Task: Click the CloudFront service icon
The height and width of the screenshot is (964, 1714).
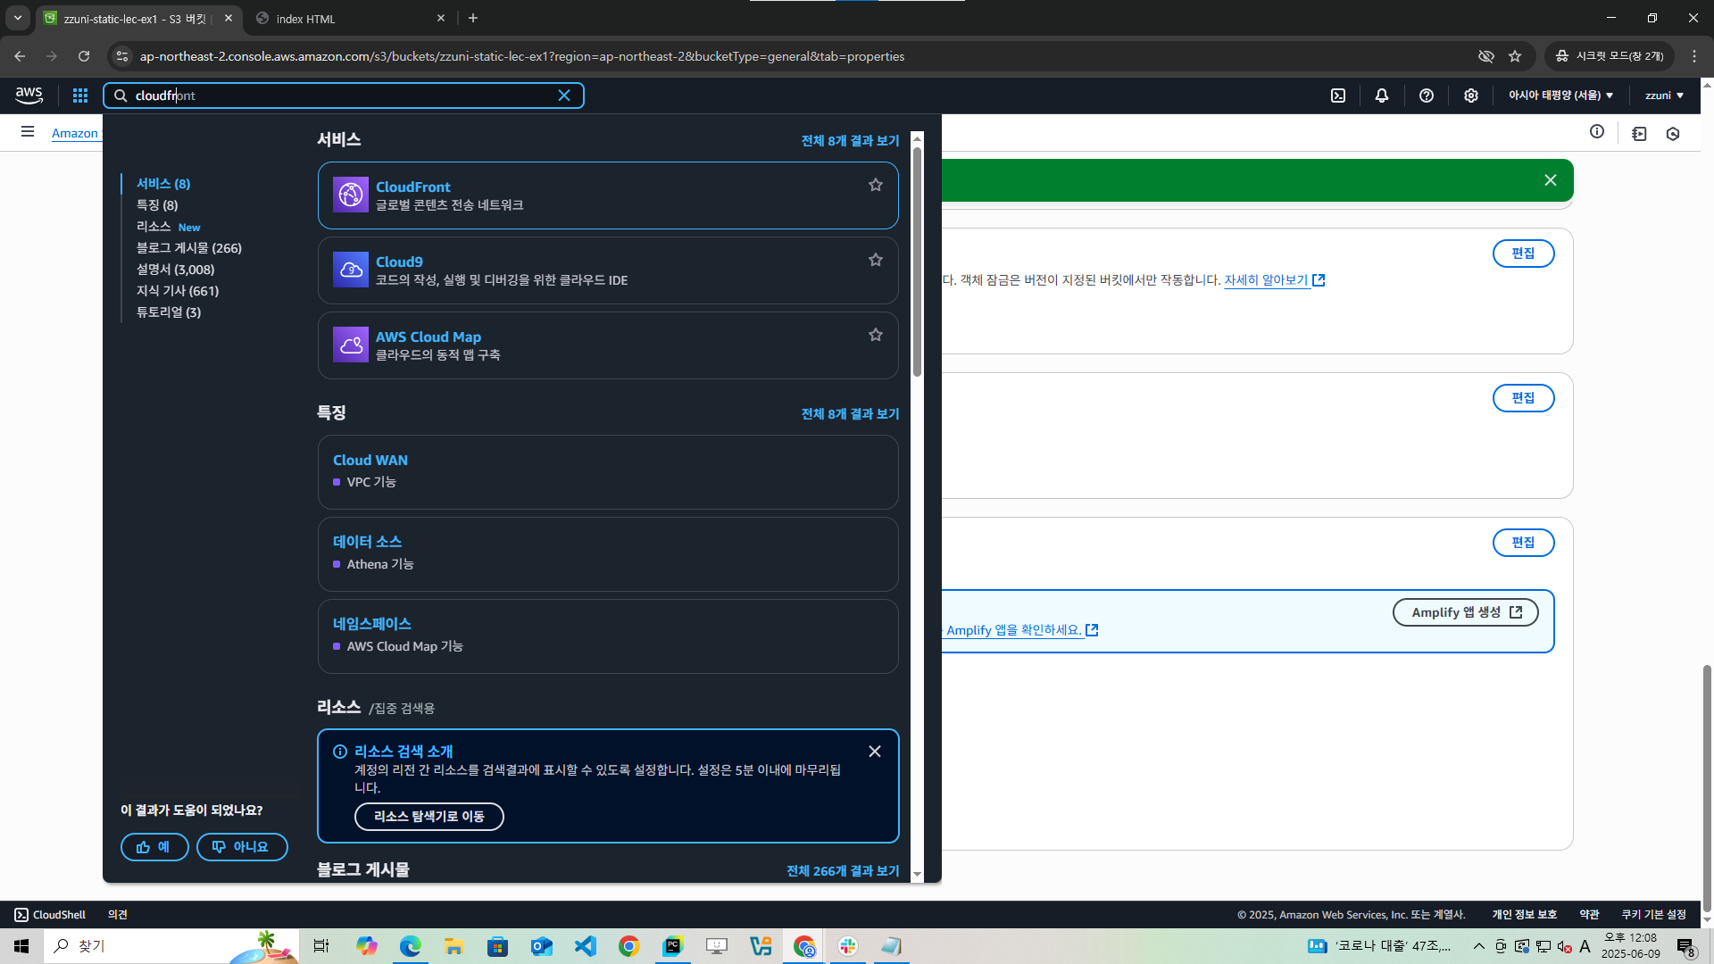Action: [350, 195]
